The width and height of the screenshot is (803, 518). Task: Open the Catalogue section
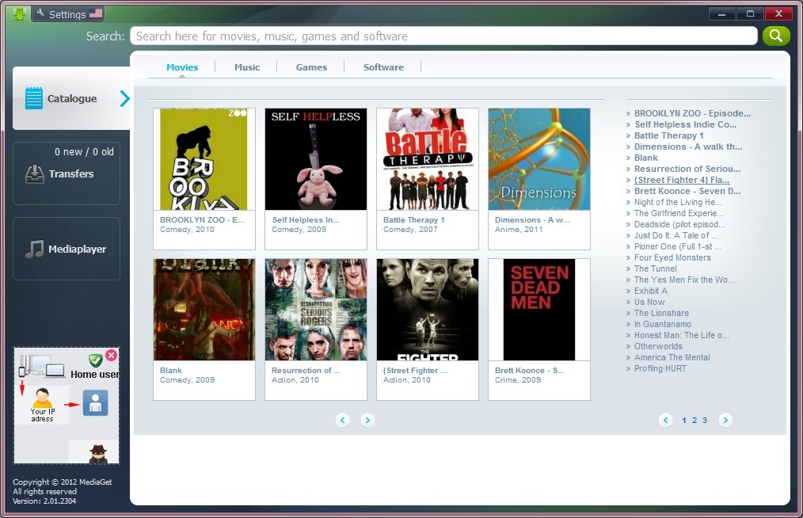pyautogui.click(x=71, y=98)
